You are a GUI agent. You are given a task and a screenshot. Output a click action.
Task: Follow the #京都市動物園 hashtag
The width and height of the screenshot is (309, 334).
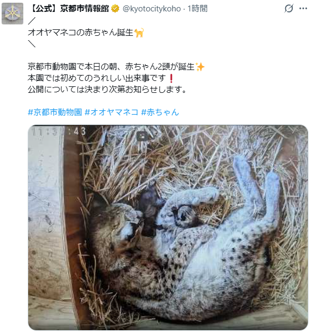[x=55, y=112]
